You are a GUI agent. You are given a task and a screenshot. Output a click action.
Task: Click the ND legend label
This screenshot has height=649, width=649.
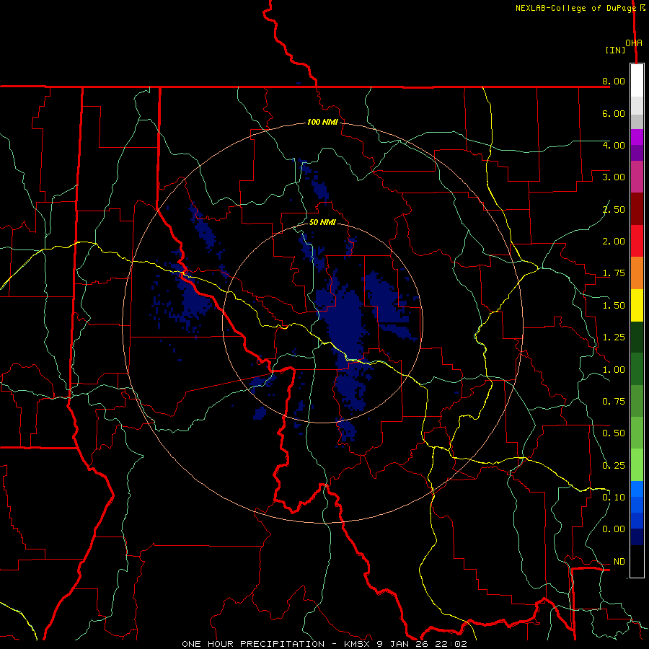click(619, 562)
